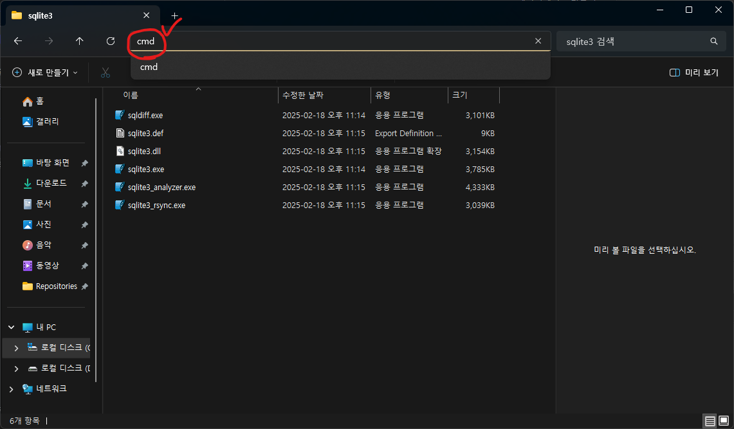Switch to large icons view in status bar
Screen dimensions: 734x429
click(x=724, y=421)
